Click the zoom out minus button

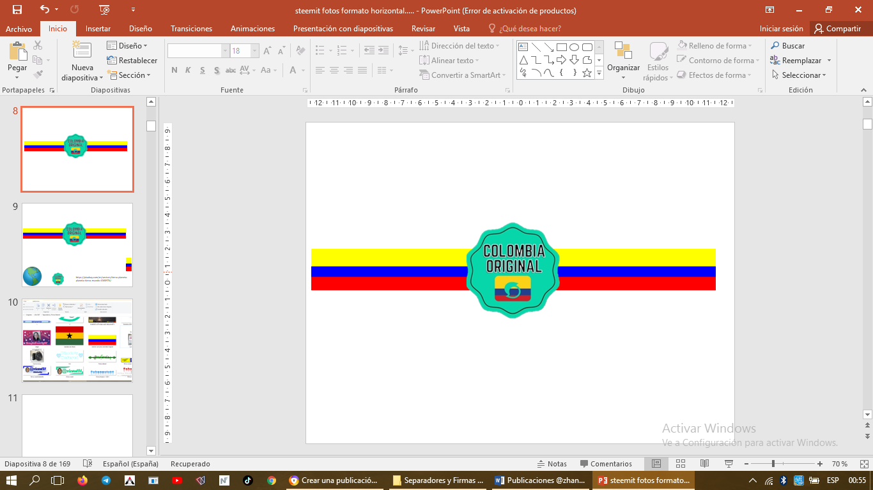coord(746,464)
